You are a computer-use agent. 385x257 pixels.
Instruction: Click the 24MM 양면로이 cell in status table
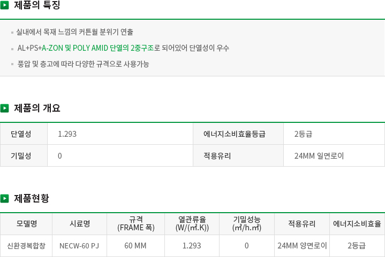(302, 246)
